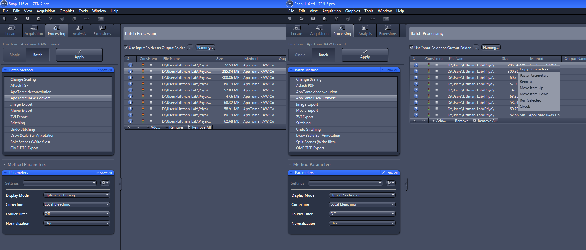Click the Open folder icon in left window toolbar

[16, 19]
